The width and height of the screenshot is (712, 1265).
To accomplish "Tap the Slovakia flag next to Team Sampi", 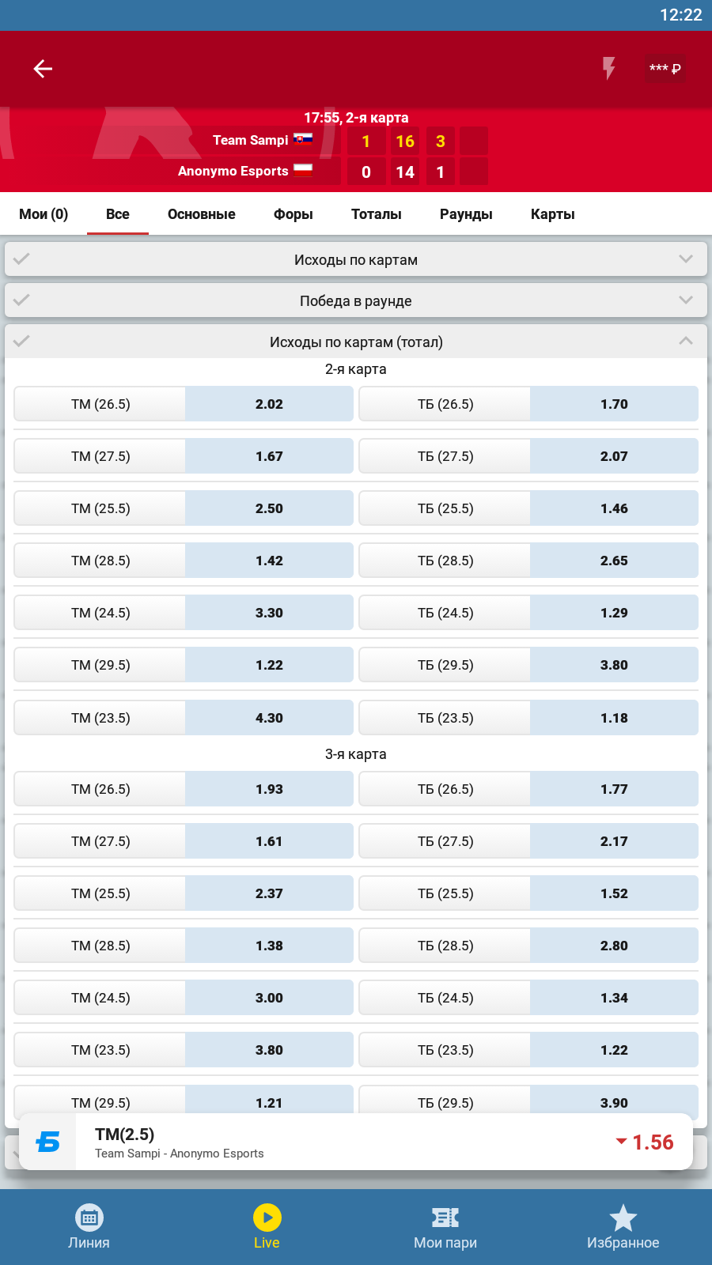I will [x=303, y=139].
